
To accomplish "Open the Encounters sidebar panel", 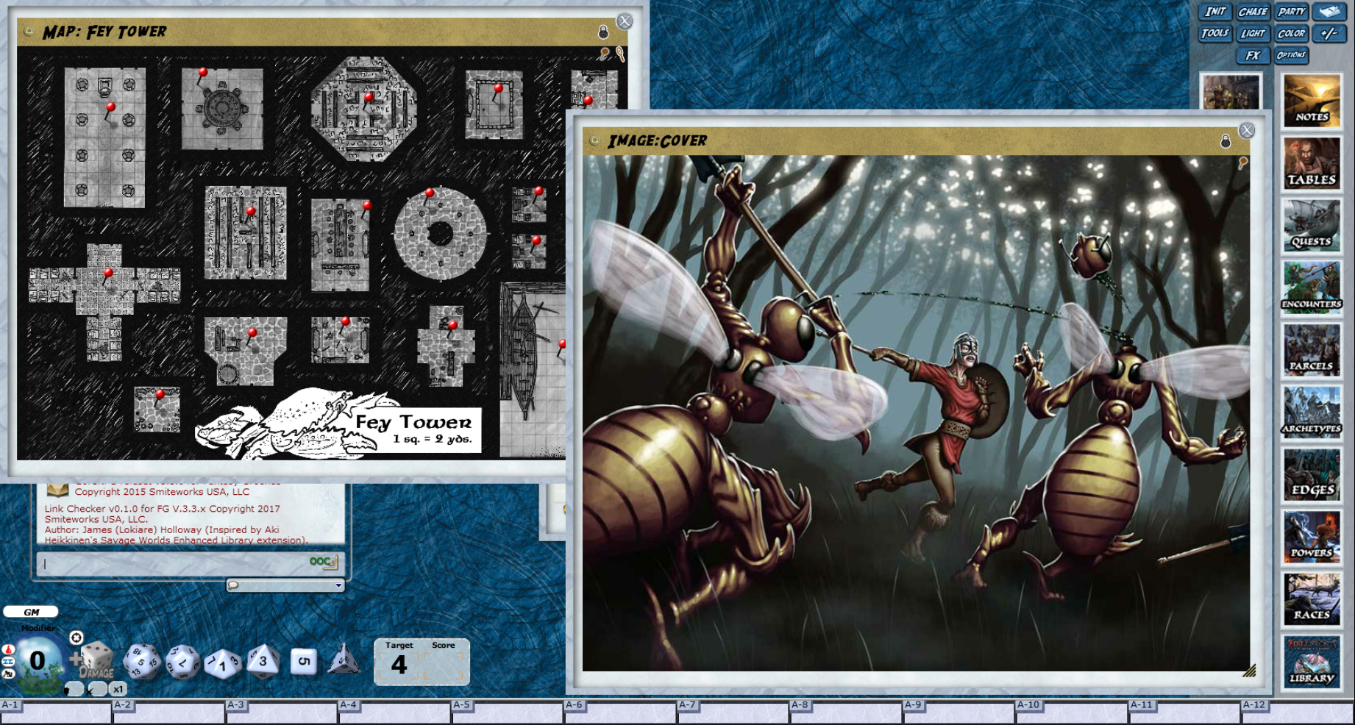I will [x=1313, y=287].
